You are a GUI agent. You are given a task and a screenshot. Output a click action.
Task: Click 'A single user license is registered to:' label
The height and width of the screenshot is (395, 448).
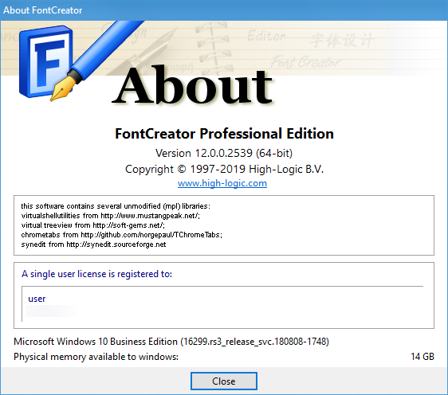pyautogui.click(x=97, y=274)
